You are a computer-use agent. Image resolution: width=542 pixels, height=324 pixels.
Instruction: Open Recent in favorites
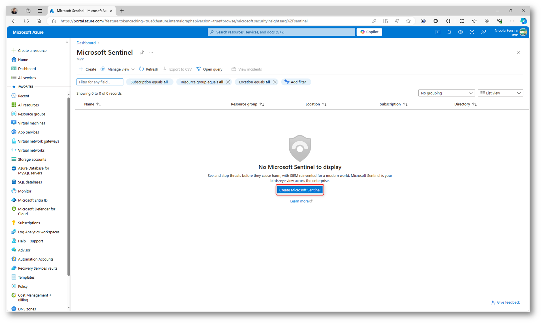coord(20,96)
